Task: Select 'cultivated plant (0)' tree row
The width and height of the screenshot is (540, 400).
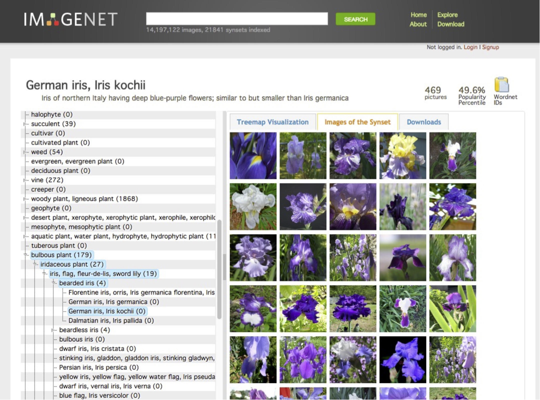Action: pos(60,143)
